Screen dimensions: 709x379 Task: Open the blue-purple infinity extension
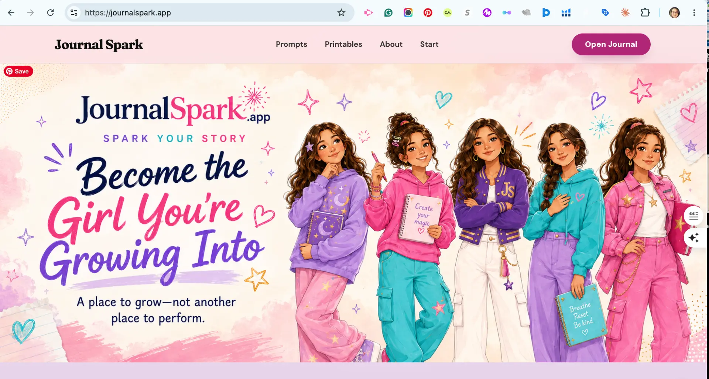pos(507,13)
